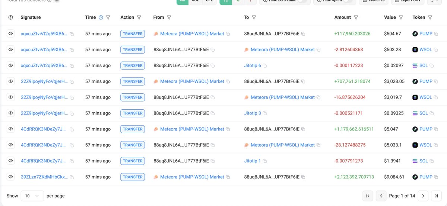Screen dimensions: 447x206
Task: Go to the previous page of transfers
Action: [x=381, y=196]
